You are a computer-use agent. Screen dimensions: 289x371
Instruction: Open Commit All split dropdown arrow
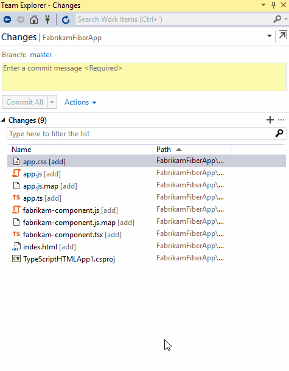coord(52,102)
